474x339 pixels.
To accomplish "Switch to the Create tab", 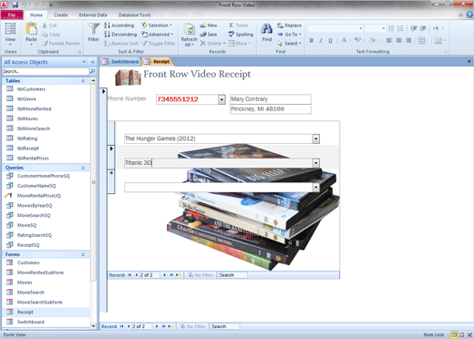I will point(60,15).
